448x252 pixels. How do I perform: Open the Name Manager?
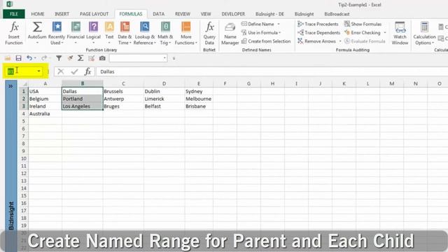(230, 34)
